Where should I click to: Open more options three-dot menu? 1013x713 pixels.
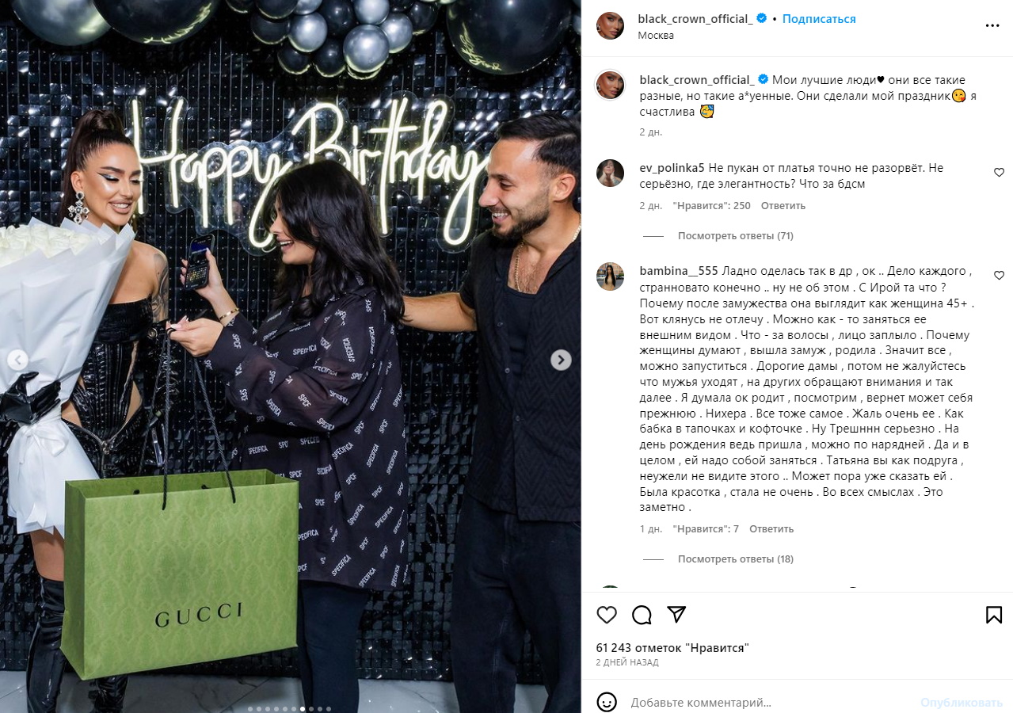pos(992,25)
